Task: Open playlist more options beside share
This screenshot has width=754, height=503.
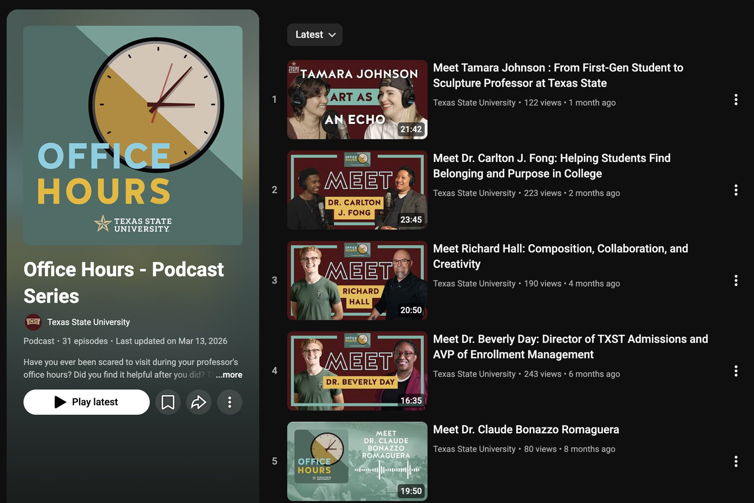Action: click(x=230, y=402)
